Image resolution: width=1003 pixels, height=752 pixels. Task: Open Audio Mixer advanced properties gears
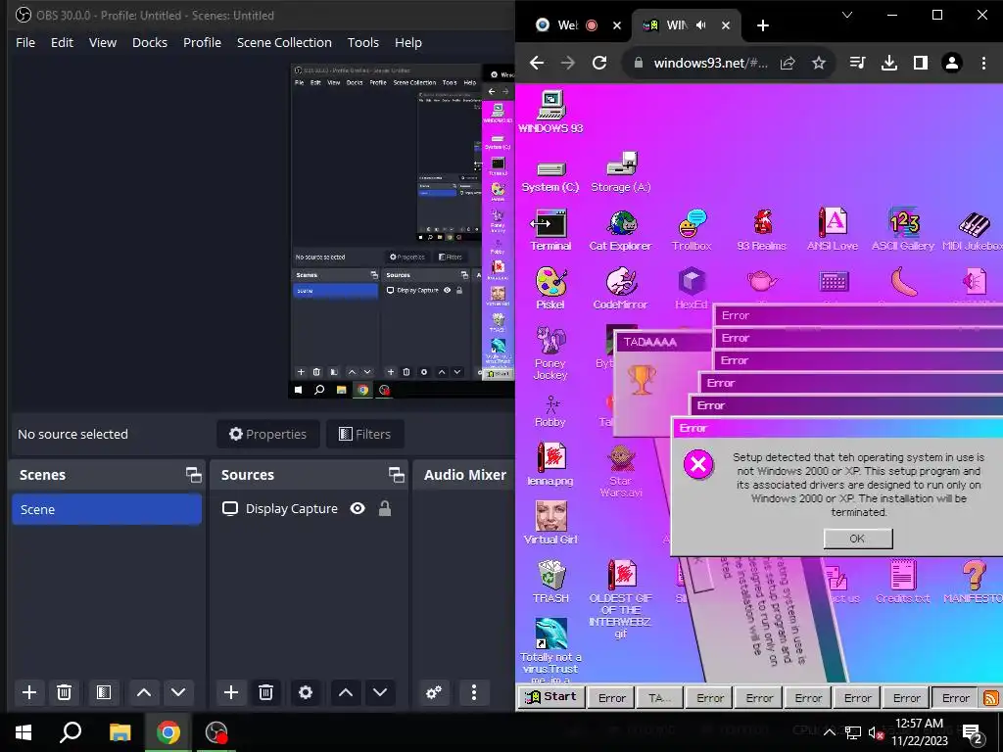(x=434, y=692)
